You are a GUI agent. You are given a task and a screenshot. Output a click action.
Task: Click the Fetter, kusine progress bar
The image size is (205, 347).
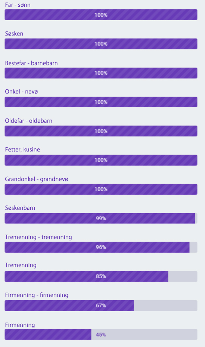pos(101,160)
